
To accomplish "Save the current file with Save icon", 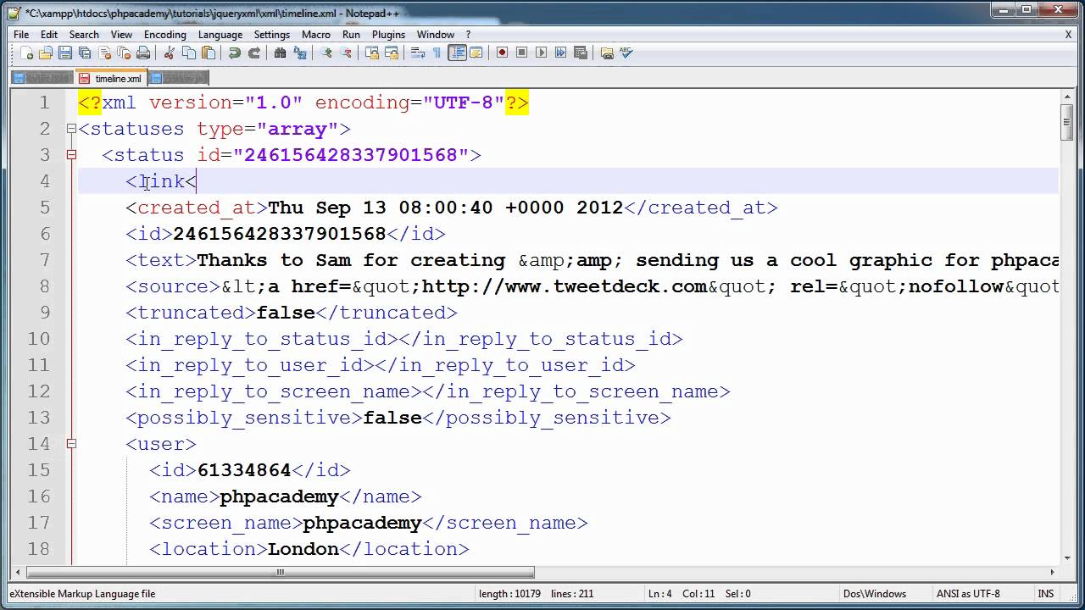I will coord(65,53).
